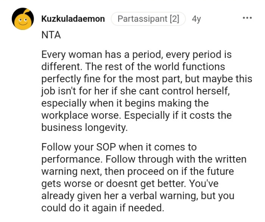Click the line 'gets worse or doesnt get better'
265x222 pixels.
point(114,184)
